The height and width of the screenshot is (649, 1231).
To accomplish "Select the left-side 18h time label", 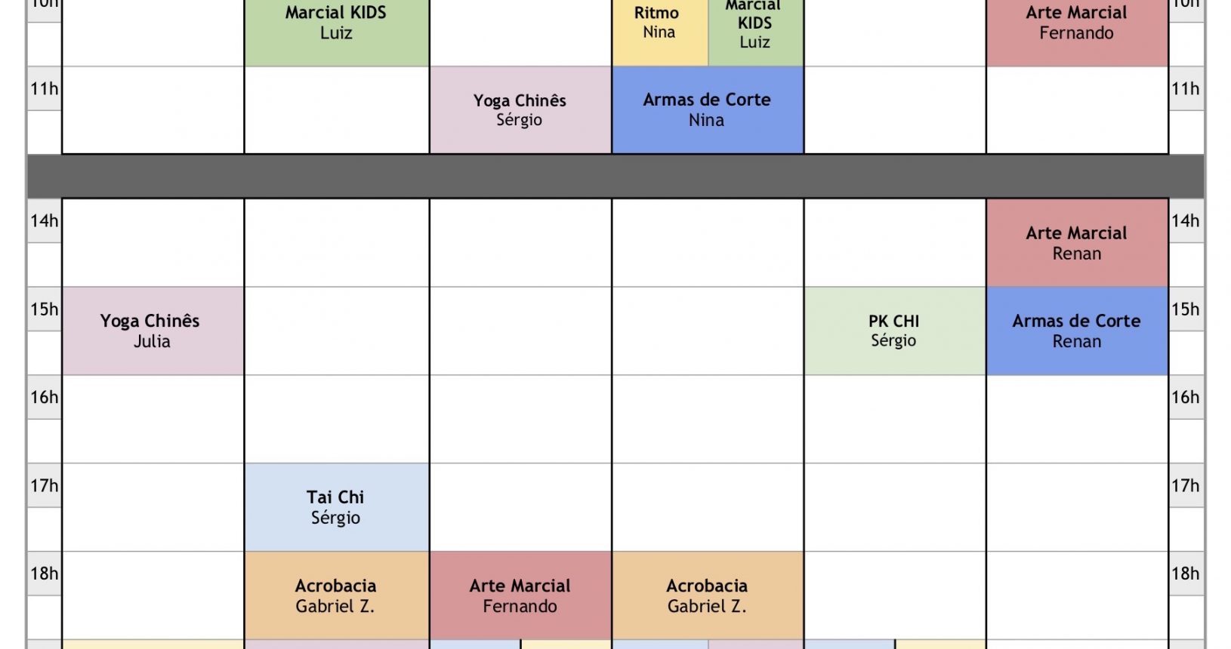I will (x=45, y=574).
